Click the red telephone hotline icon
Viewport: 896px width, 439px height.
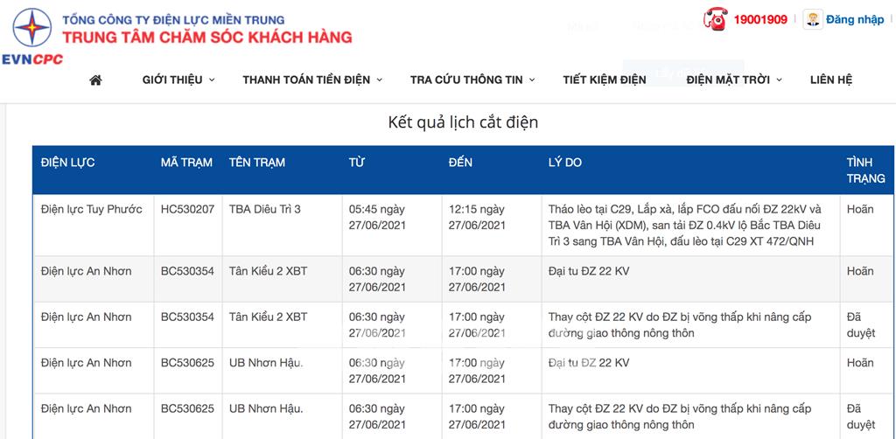click(x=716, y=19)
